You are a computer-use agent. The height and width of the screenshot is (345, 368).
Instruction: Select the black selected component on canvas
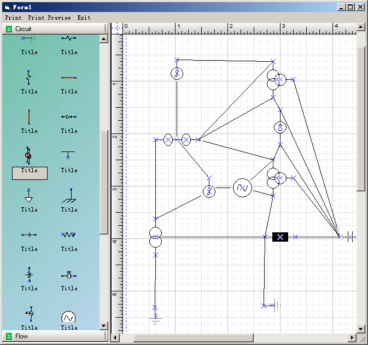coord(280,237)
